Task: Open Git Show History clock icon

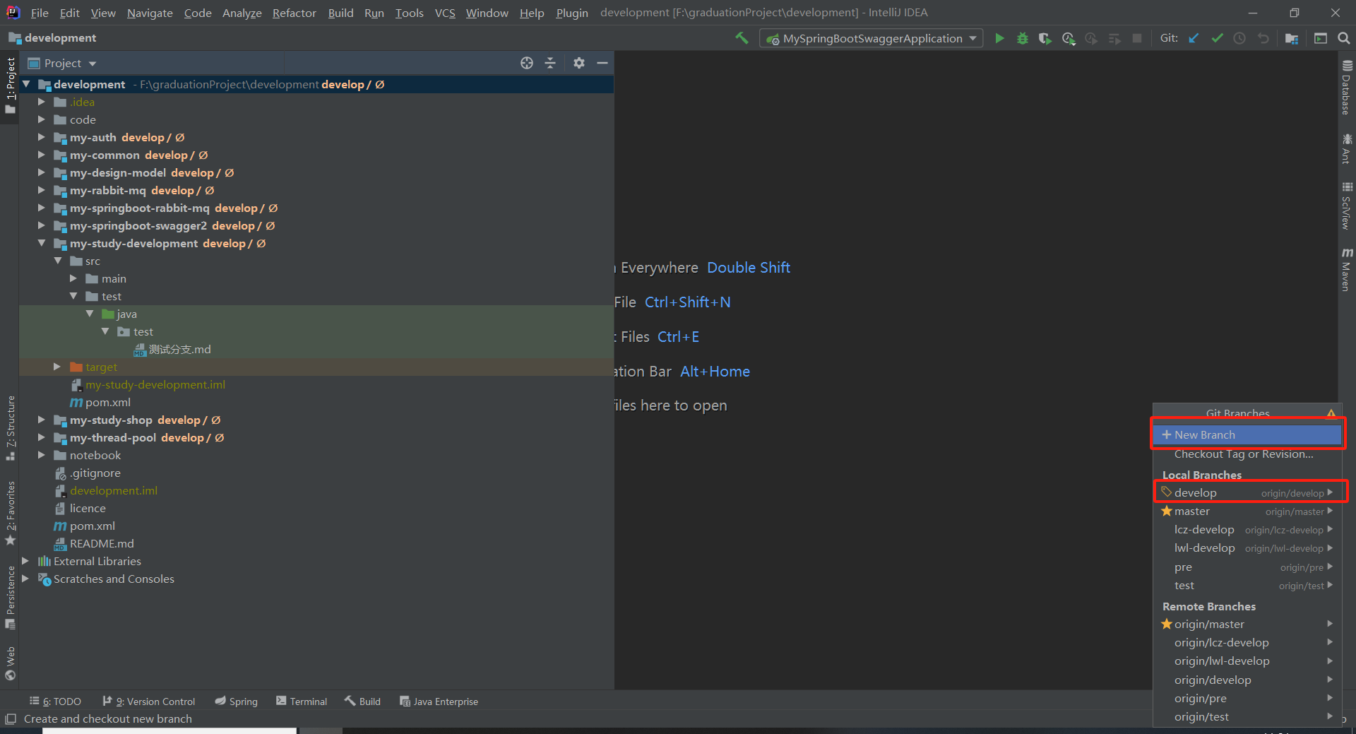Action: pyautogui.click(x=1239, y=38)
